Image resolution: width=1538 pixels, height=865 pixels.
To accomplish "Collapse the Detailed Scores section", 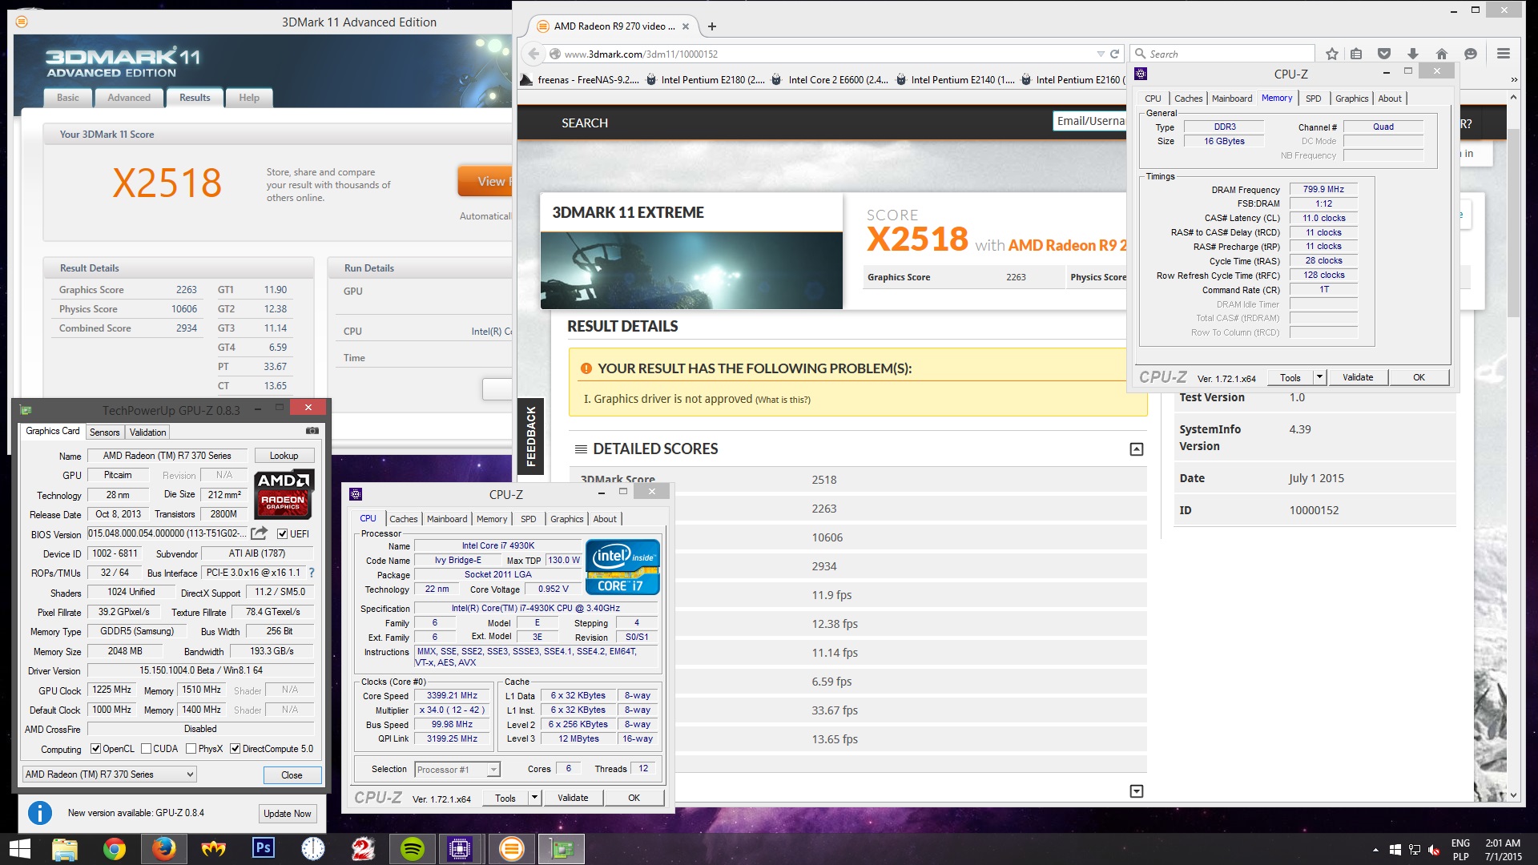I will click(x=1136, y=449).
